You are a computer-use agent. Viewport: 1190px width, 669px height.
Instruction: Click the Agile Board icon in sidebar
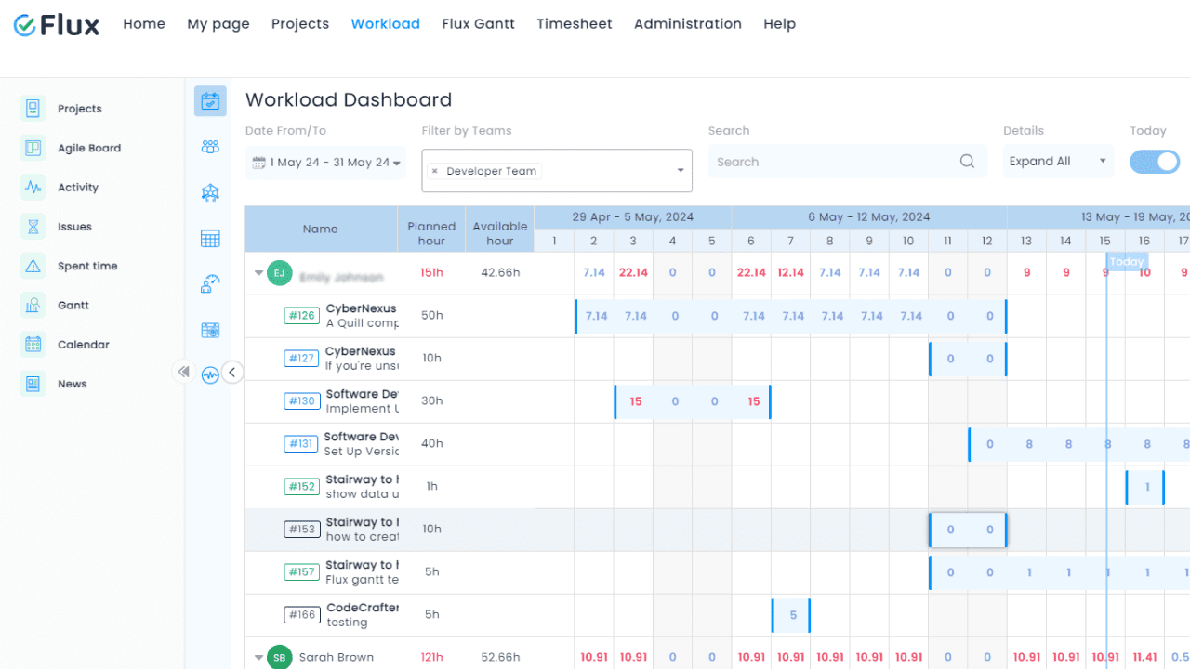pos(33,148)
